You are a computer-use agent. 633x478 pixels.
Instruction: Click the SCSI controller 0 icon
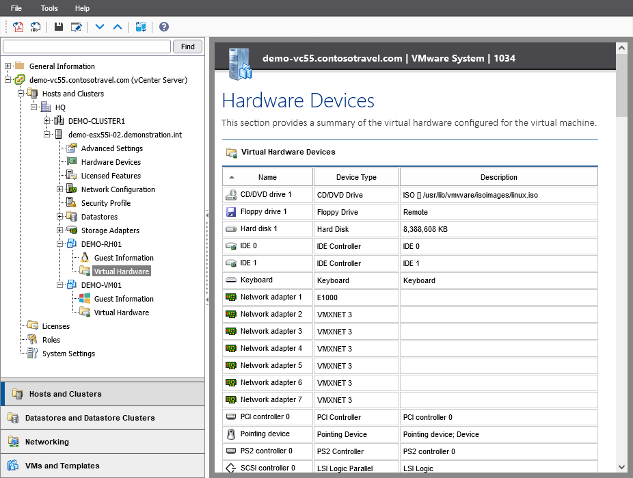click(x=231, y=468)
